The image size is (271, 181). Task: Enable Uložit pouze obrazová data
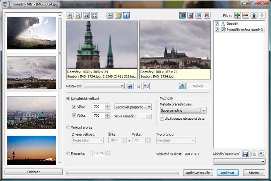coord(162,119)
